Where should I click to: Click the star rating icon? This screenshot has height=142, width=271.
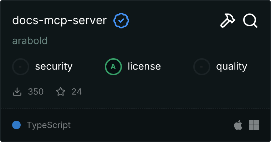(61, 92)
